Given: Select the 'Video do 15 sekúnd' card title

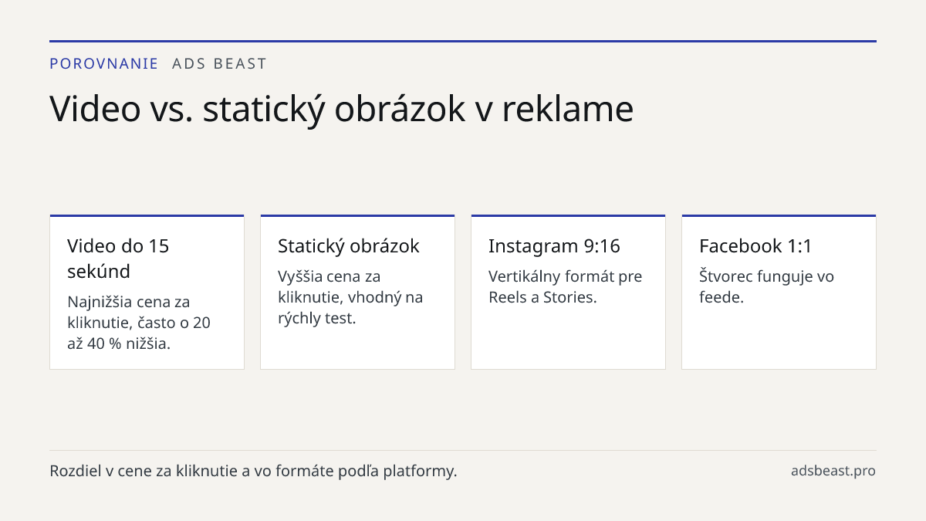Looking at the screenshot, I should click(x=118, y=259).
